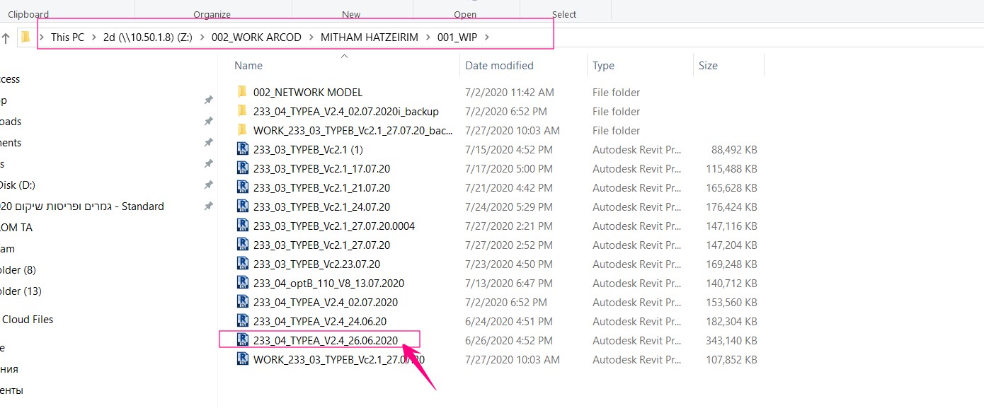Expand the chevron after 001_WIP in path
Screen dimensions: 984x408
coord(488,37)
